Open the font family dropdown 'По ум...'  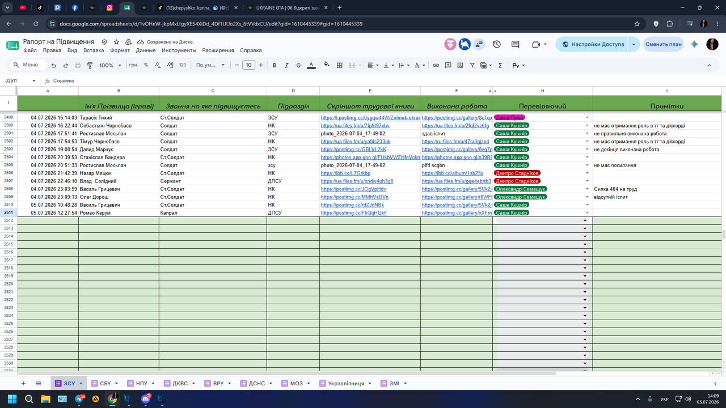tap(210, 65)
